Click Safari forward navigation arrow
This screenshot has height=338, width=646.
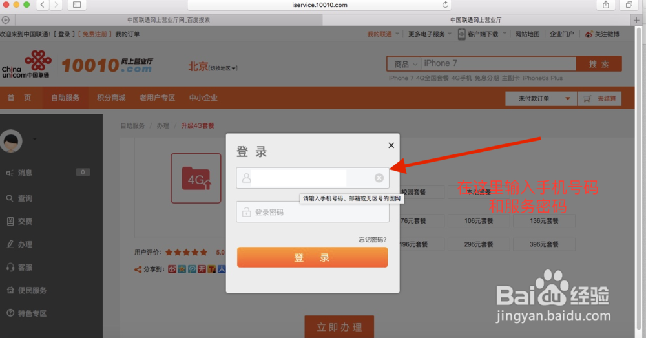(56, 5)
